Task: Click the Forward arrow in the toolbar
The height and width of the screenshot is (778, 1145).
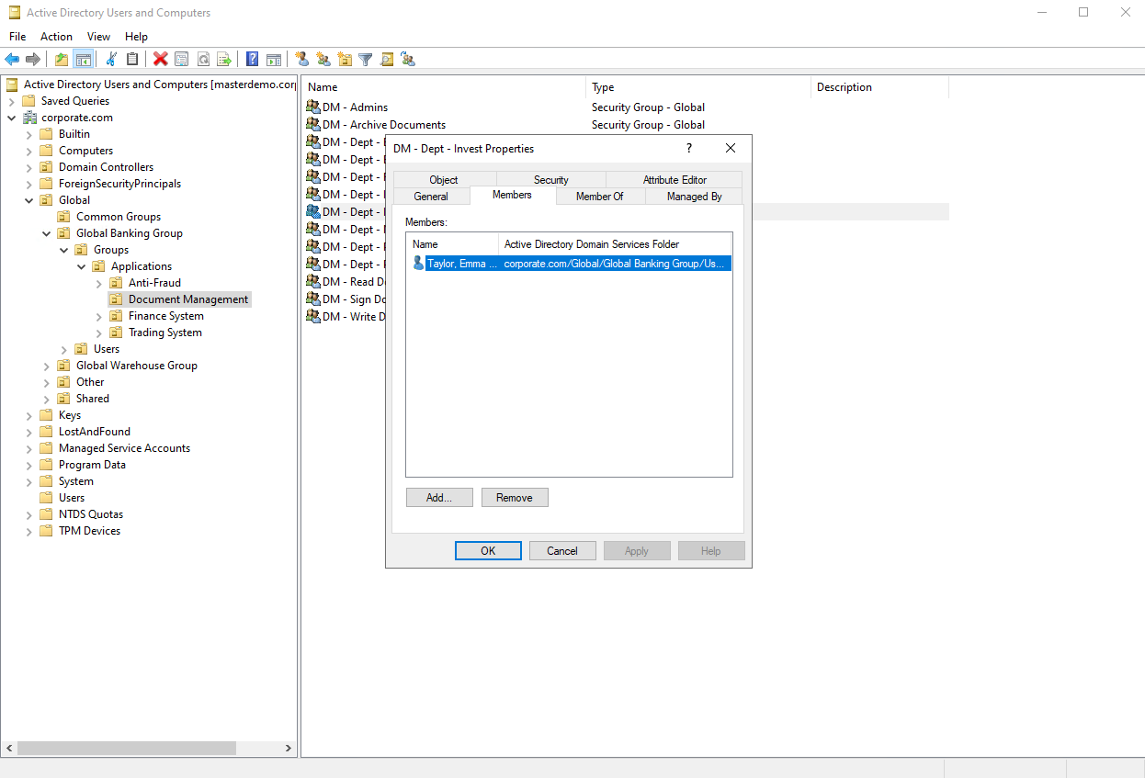Action: (x=33, y=60)
